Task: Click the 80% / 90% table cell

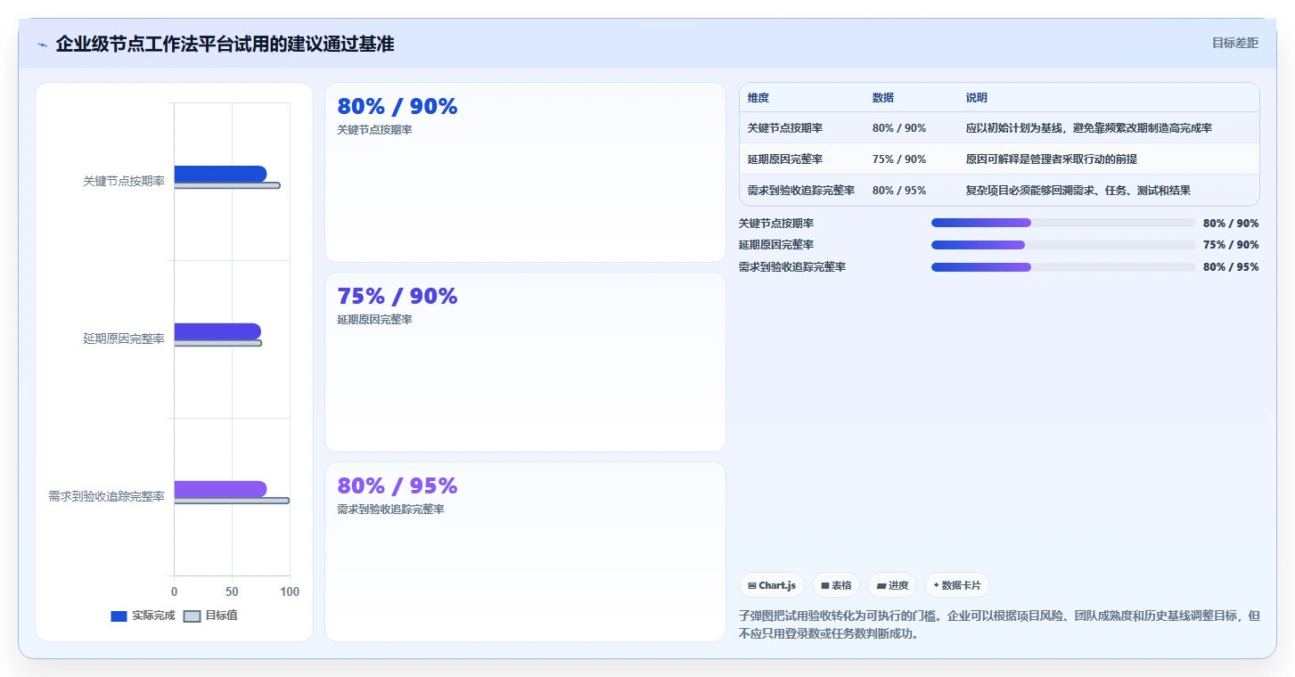Action: [x=899, y=128]
